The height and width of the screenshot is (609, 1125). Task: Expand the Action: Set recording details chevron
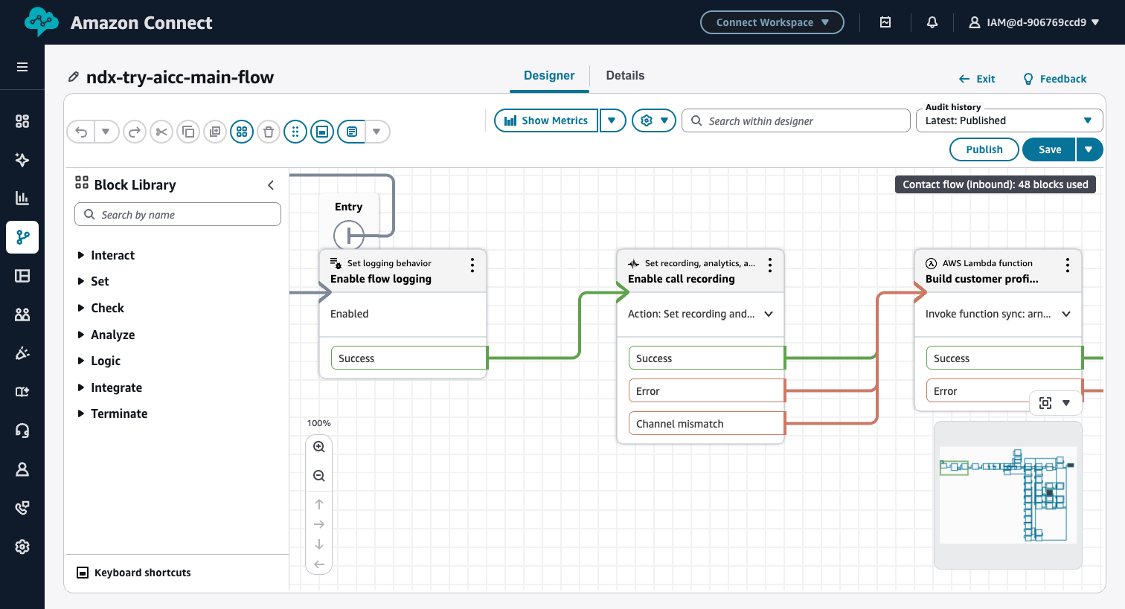pos(769,314)
